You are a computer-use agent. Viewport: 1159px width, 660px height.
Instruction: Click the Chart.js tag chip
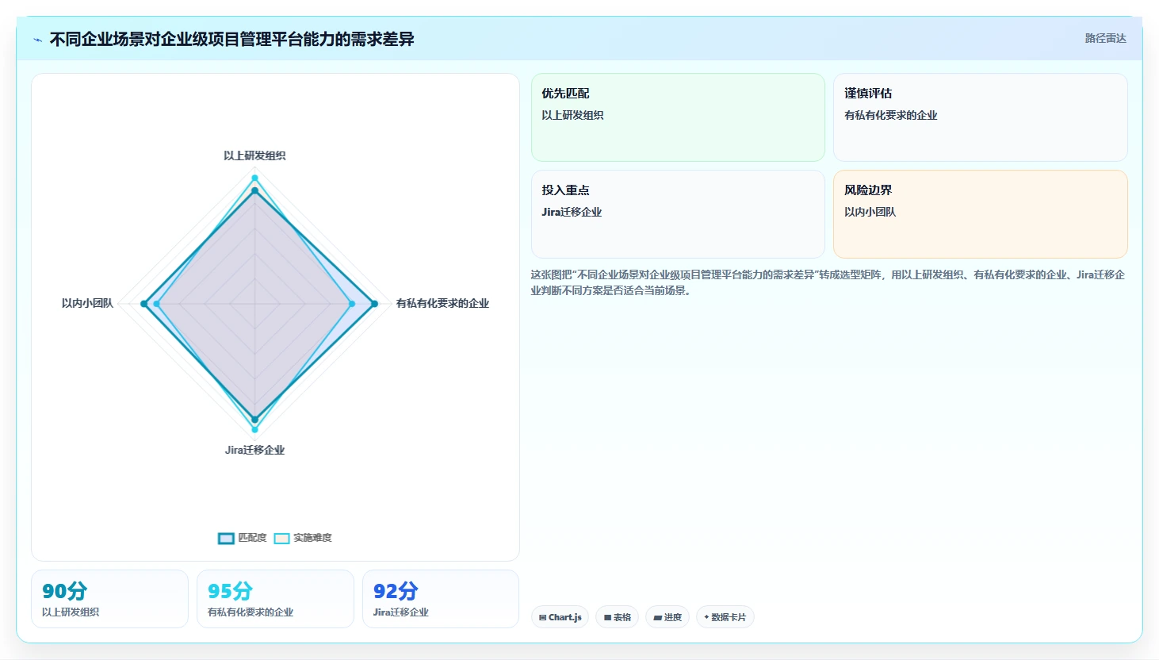coord(560,617)
